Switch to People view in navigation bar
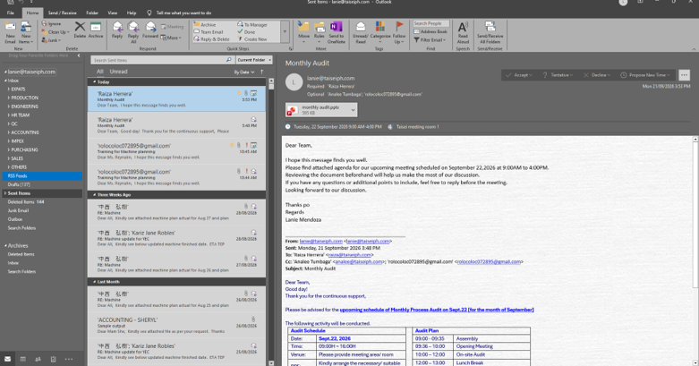699x366 pixels. point(38,359)
